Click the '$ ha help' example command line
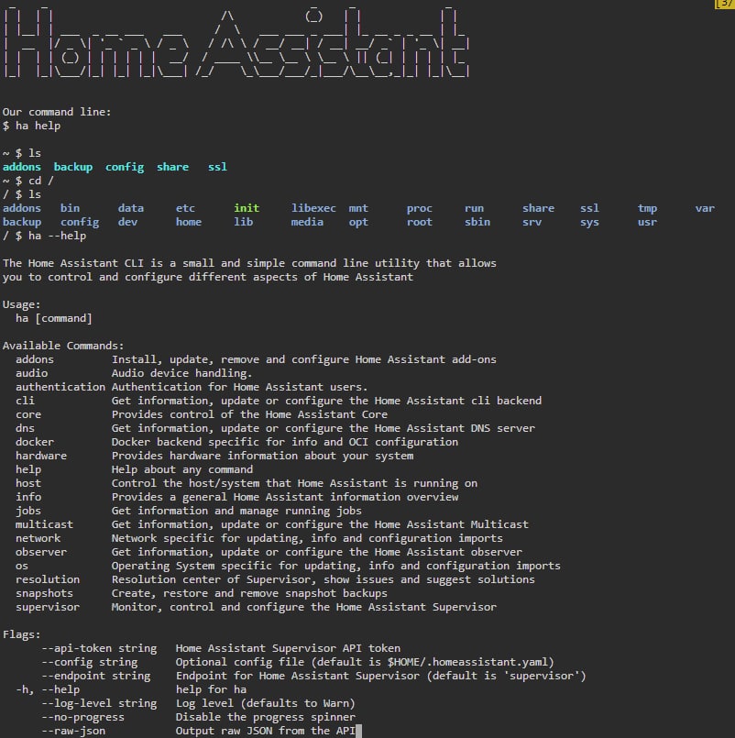735x738 pixels. tap(31, 126)
